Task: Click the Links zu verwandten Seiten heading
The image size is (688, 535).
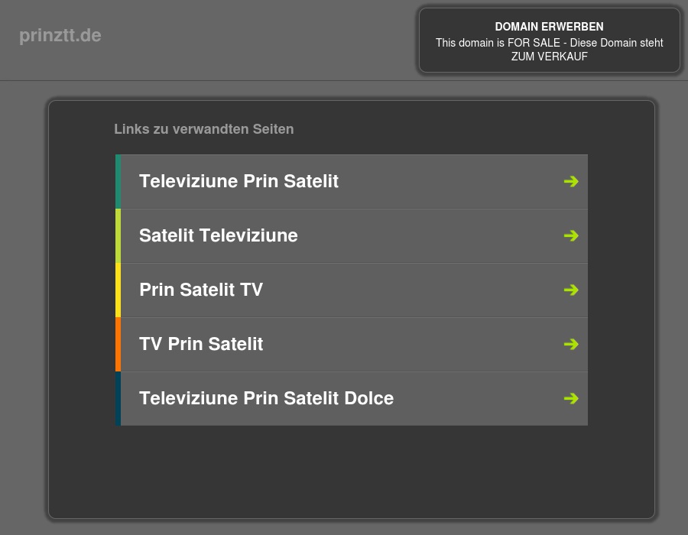Action: (x=203, y=129)
